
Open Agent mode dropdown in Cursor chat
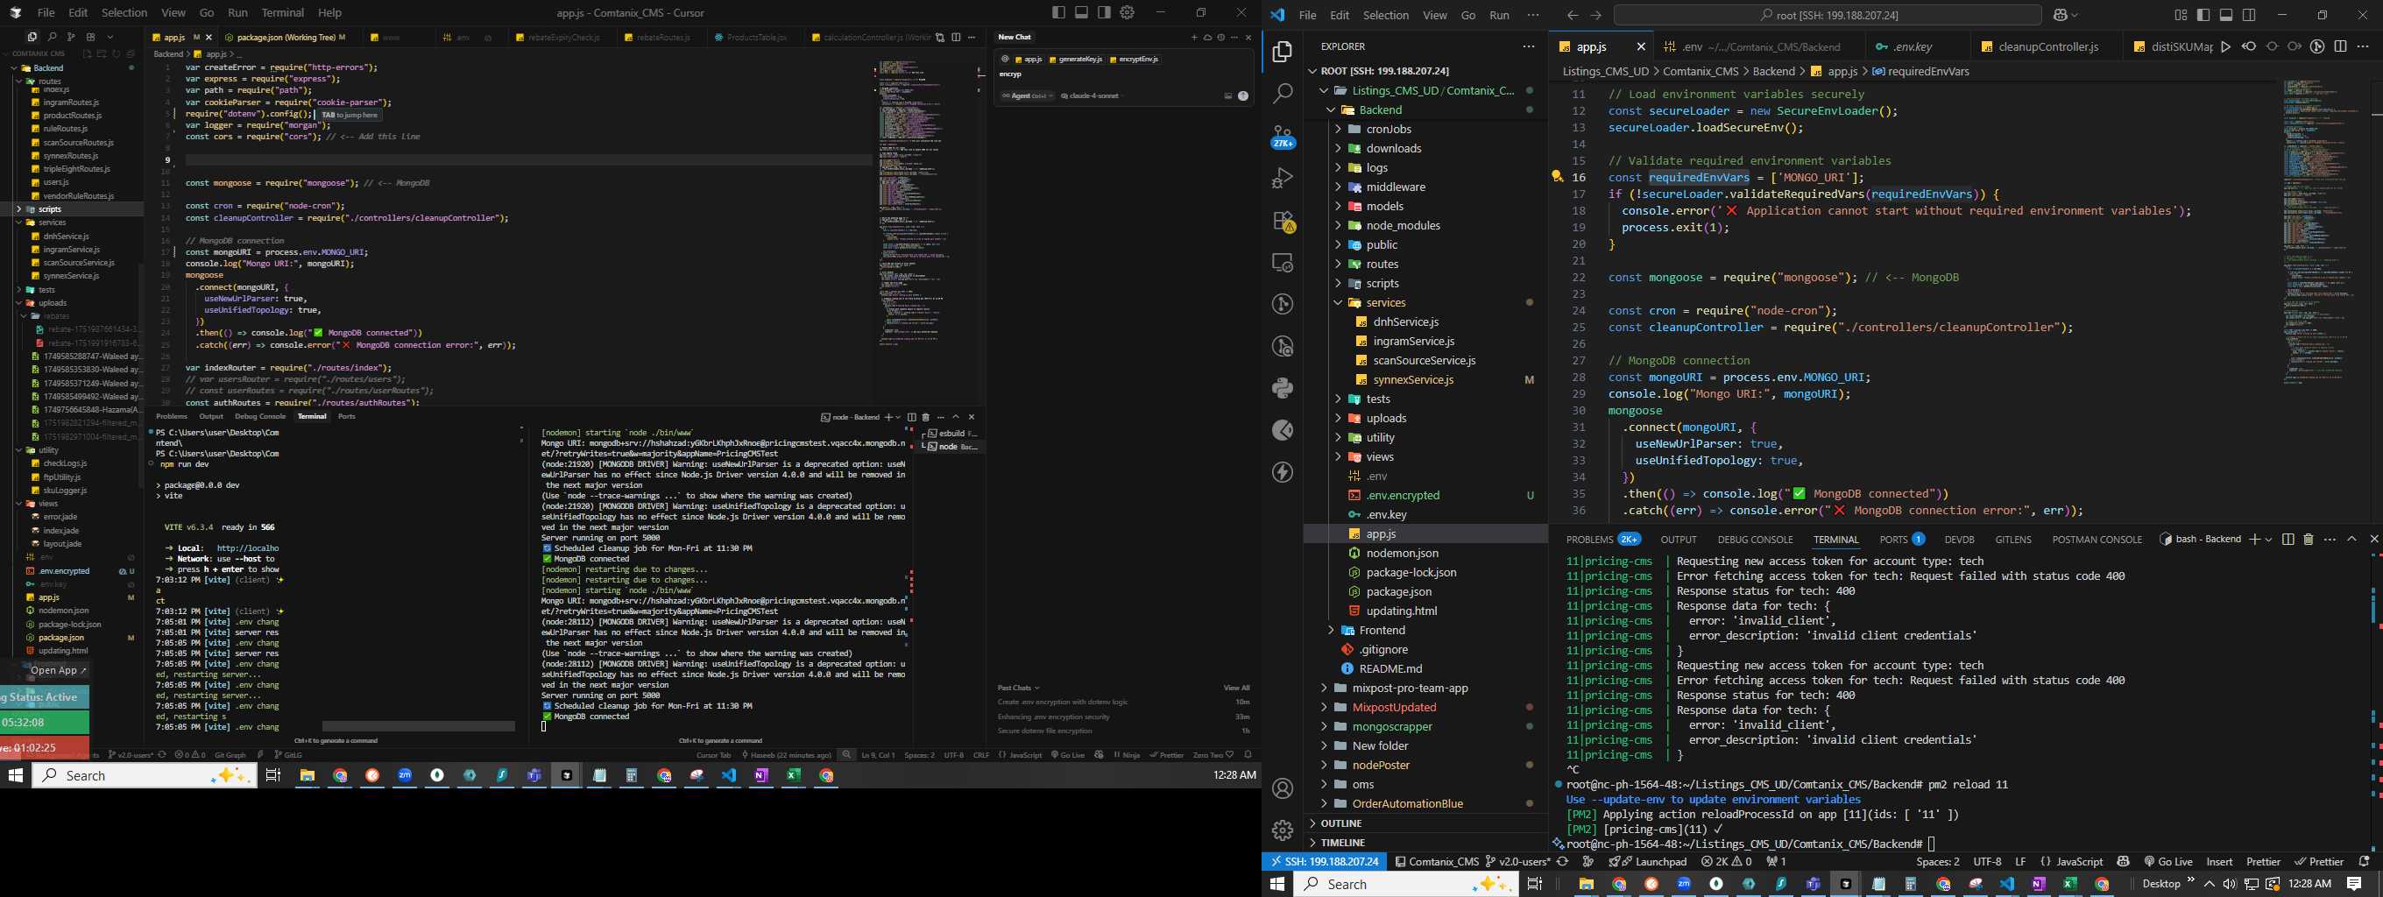click(1029, 95)
